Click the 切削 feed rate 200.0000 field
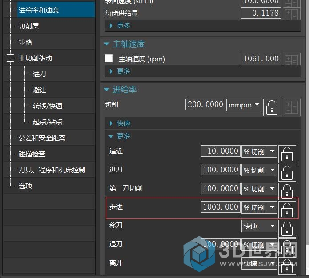The height and width of the screenshot is (278, 309). coord(205,104)
